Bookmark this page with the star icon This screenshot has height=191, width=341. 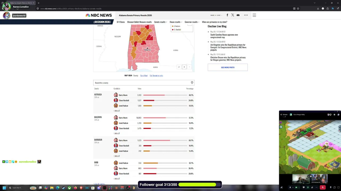pos(298,8)
